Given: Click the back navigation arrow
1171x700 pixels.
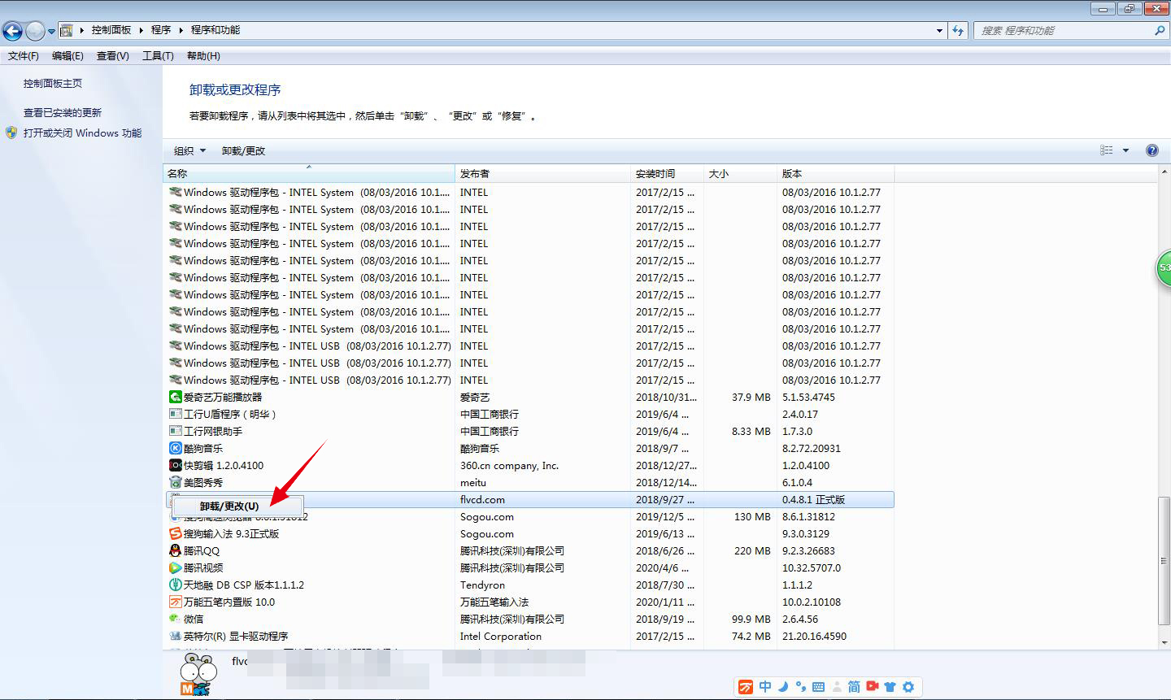Looking at the screenshot, I should 12,31.
